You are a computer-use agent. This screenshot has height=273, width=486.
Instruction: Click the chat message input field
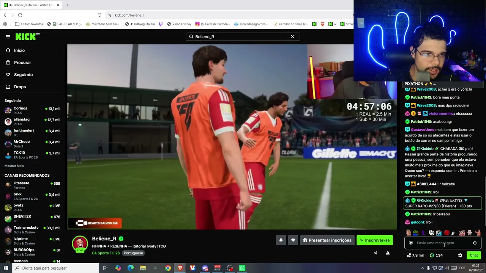point(443,243)
